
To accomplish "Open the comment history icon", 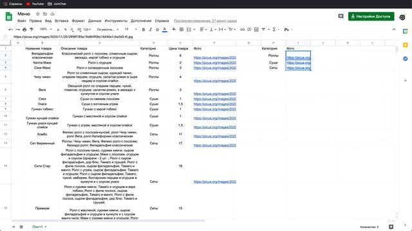I will (341, 16).
